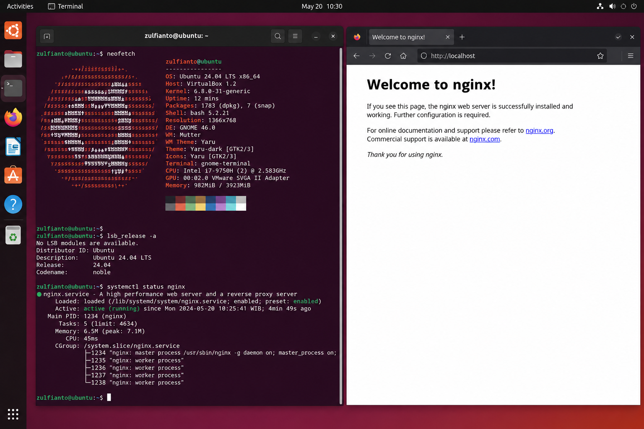The image size is (644, 429).
Task: Click red color block in neofetch palette
Action: [x=181, y=207]
